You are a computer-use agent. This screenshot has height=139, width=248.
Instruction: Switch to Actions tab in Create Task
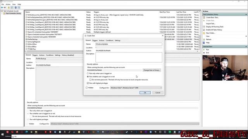(102, 41)
